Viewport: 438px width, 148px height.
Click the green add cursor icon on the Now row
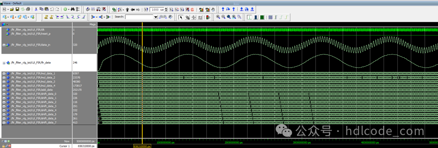[x=9, y=141]
